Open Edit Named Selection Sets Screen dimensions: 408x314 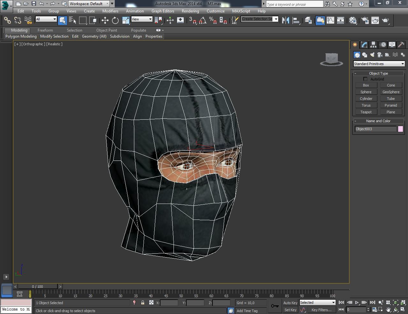235,20
